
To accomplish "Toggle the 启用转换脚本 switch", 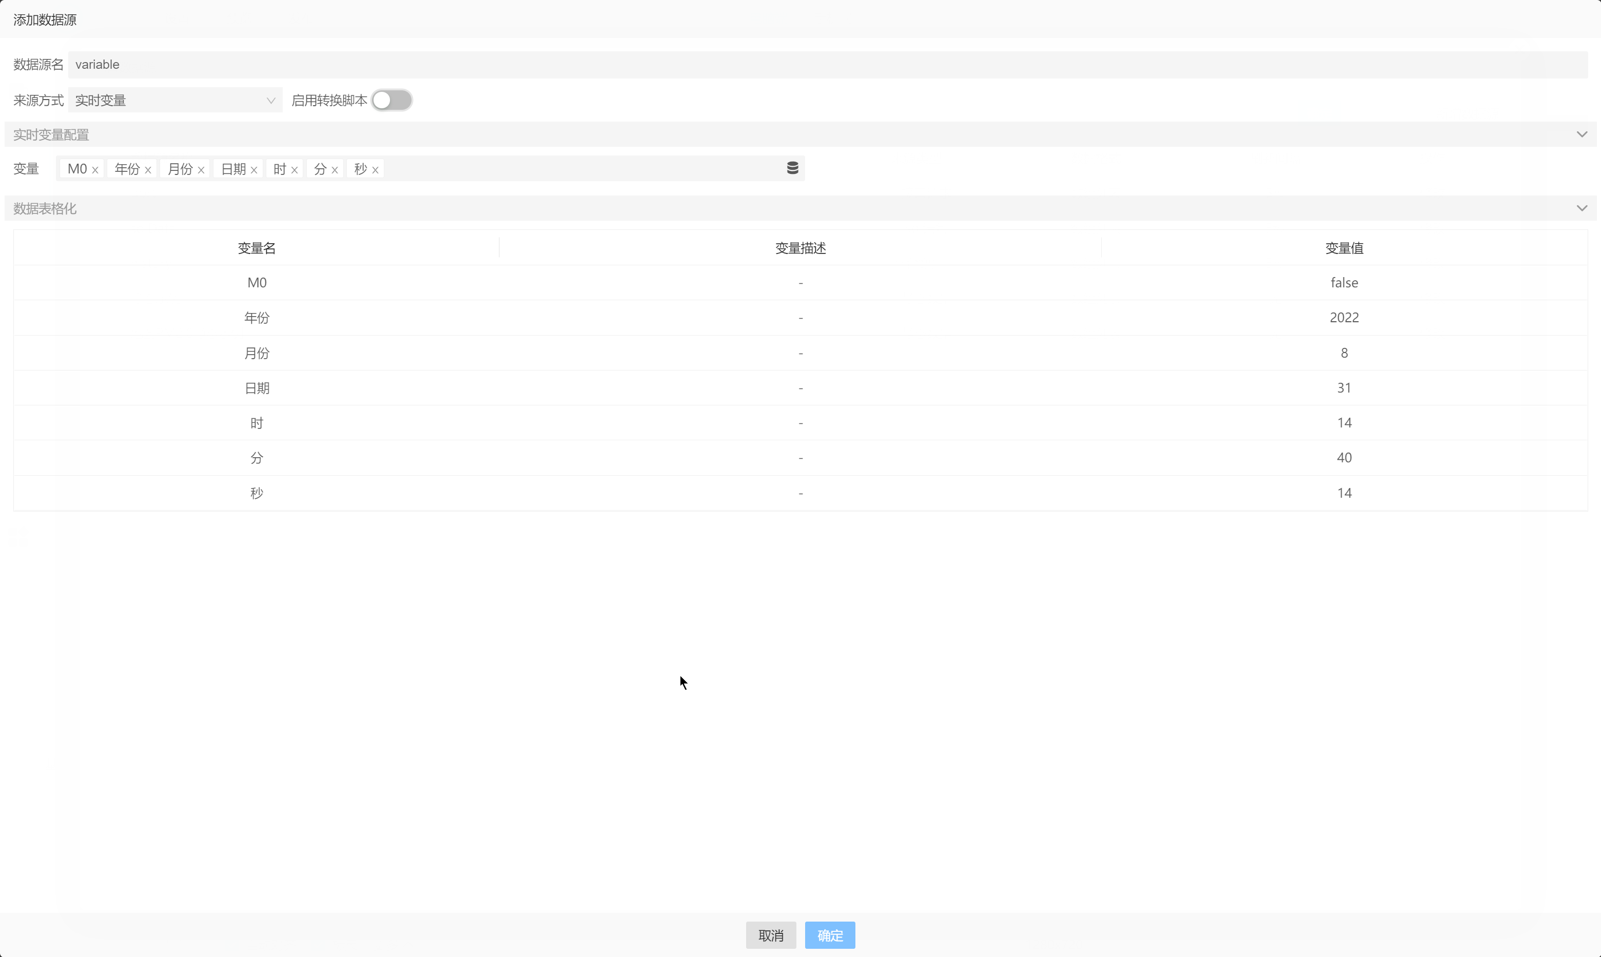I will coord(392,100).
